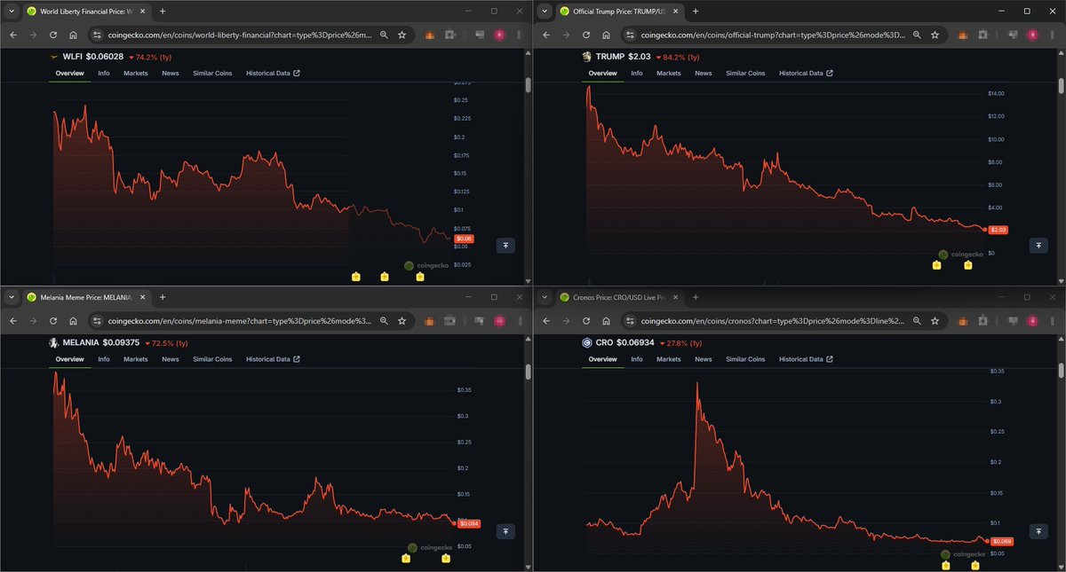Click the red $0.069 price label on CRO chart
Image resolution: width=1066 pixels, height=572 pixels.
click(x=1001, y=541)
